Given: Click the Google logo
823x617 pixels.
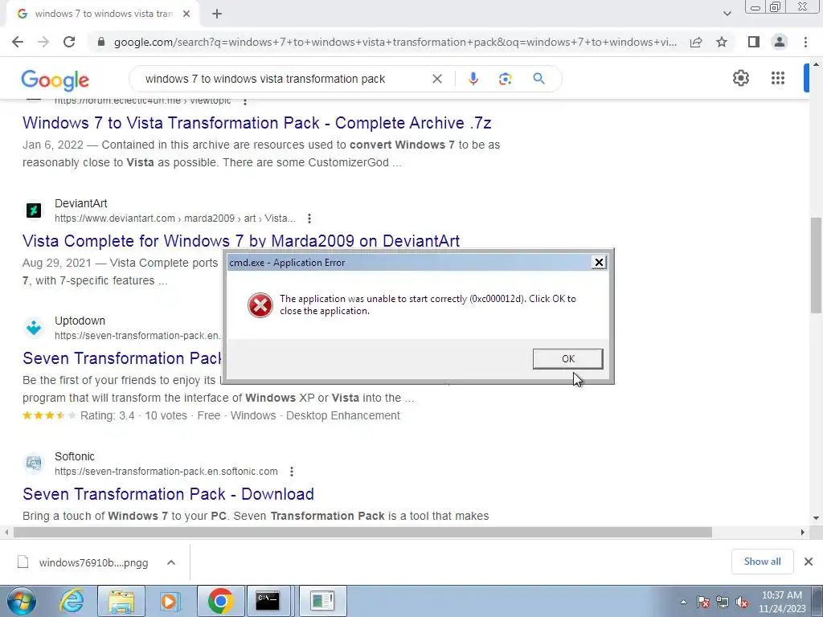Looking at the screenshot, I should coord(55,80).
